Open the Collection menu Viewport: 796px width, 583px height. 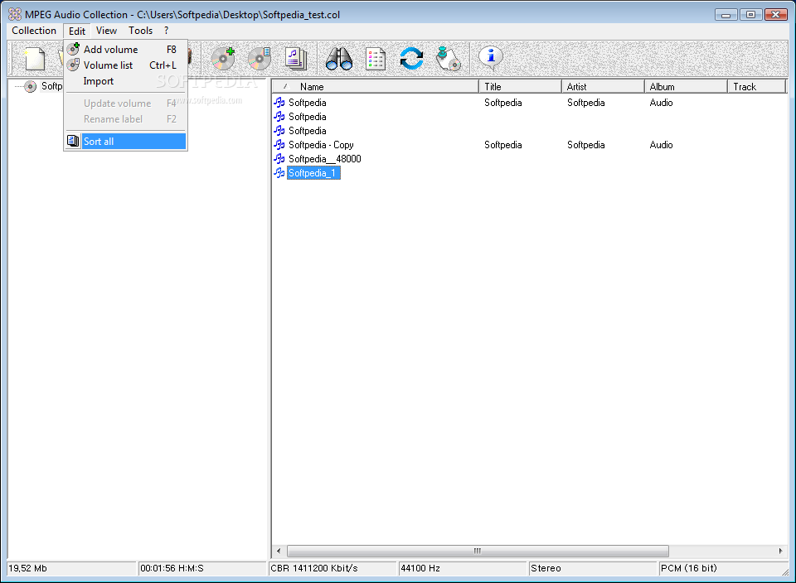coord(34,31)
